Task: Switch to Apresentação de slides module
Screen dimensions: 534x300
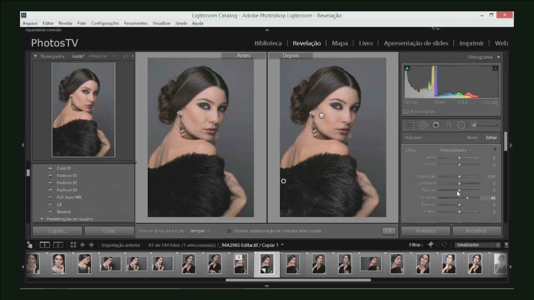Action: (416, 43)
